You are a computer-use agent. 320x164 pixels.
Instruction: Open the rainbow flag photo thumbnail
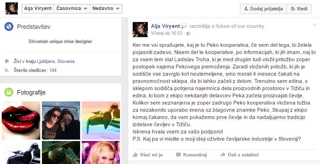101,120
